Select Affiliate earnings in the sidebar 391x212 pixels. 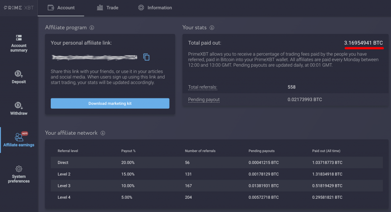tap(19, 140)
